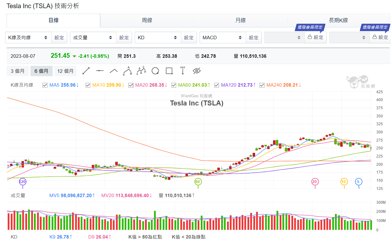
Task: Select the 6 個月 range button
Action: (x=42, y=71)
